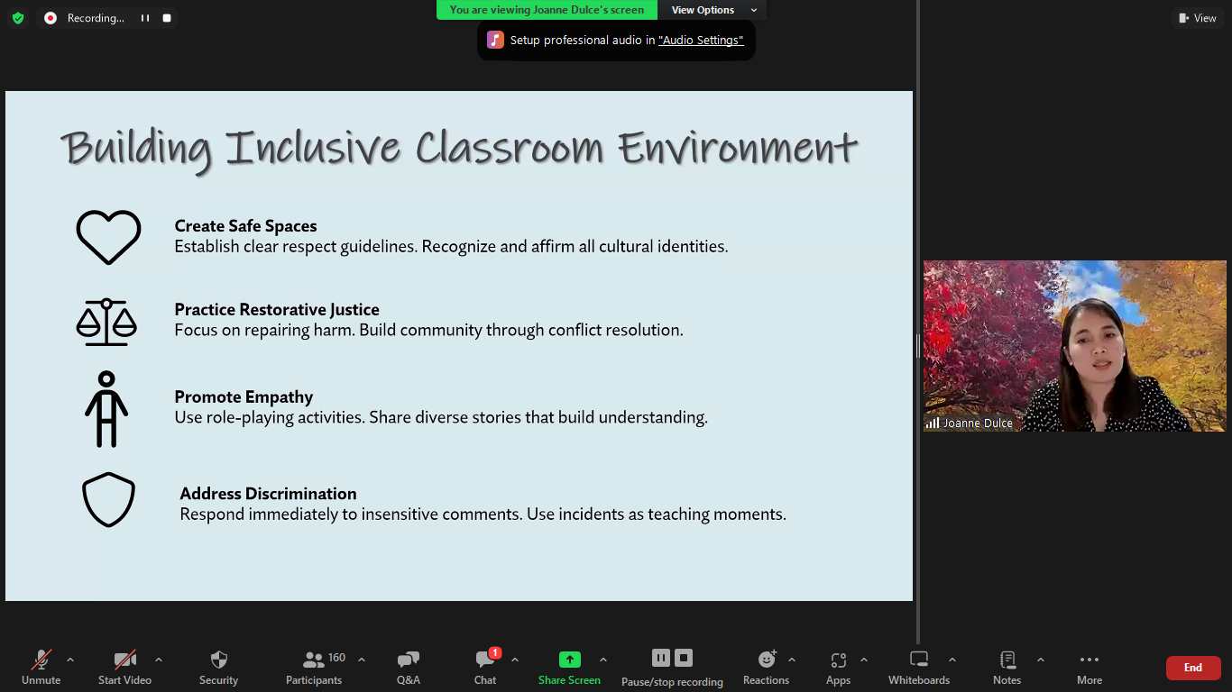Open the View Options dropdown
Screen dimensions: 1232x692
[713, 10]
